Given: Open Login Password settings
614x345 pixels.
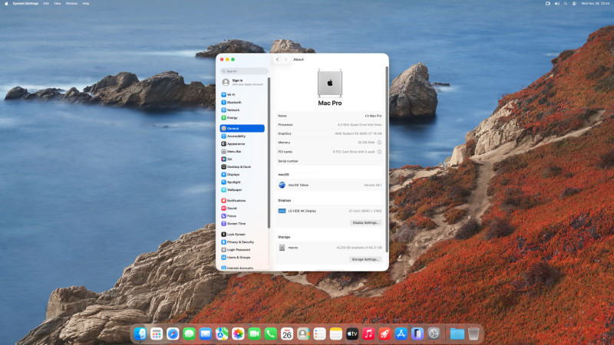Looking at the screenshot, I should click(x=242, y=250).
